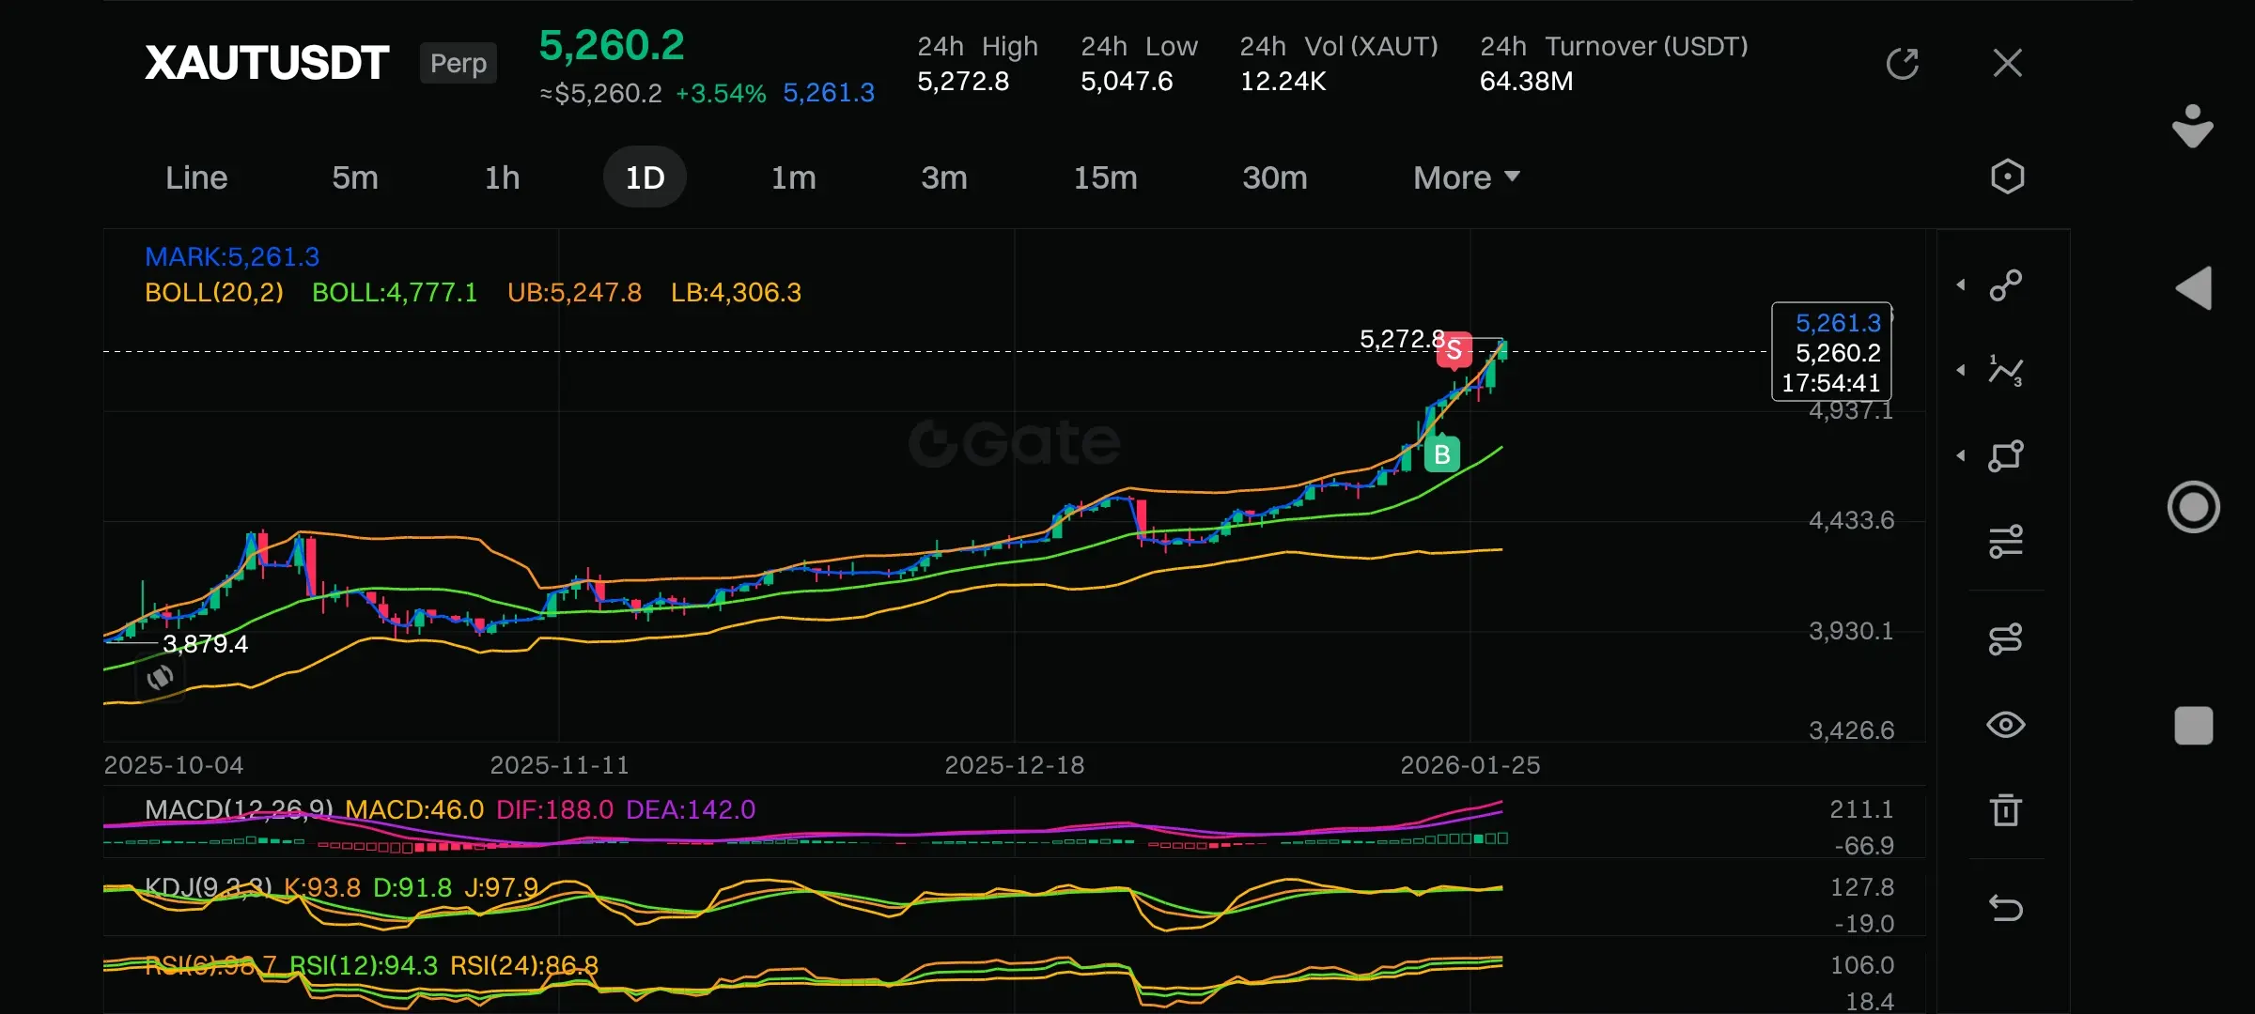Switch to the 1h timeframe tab
This screenshot has height=1014, width=2255.
[502, 177]
